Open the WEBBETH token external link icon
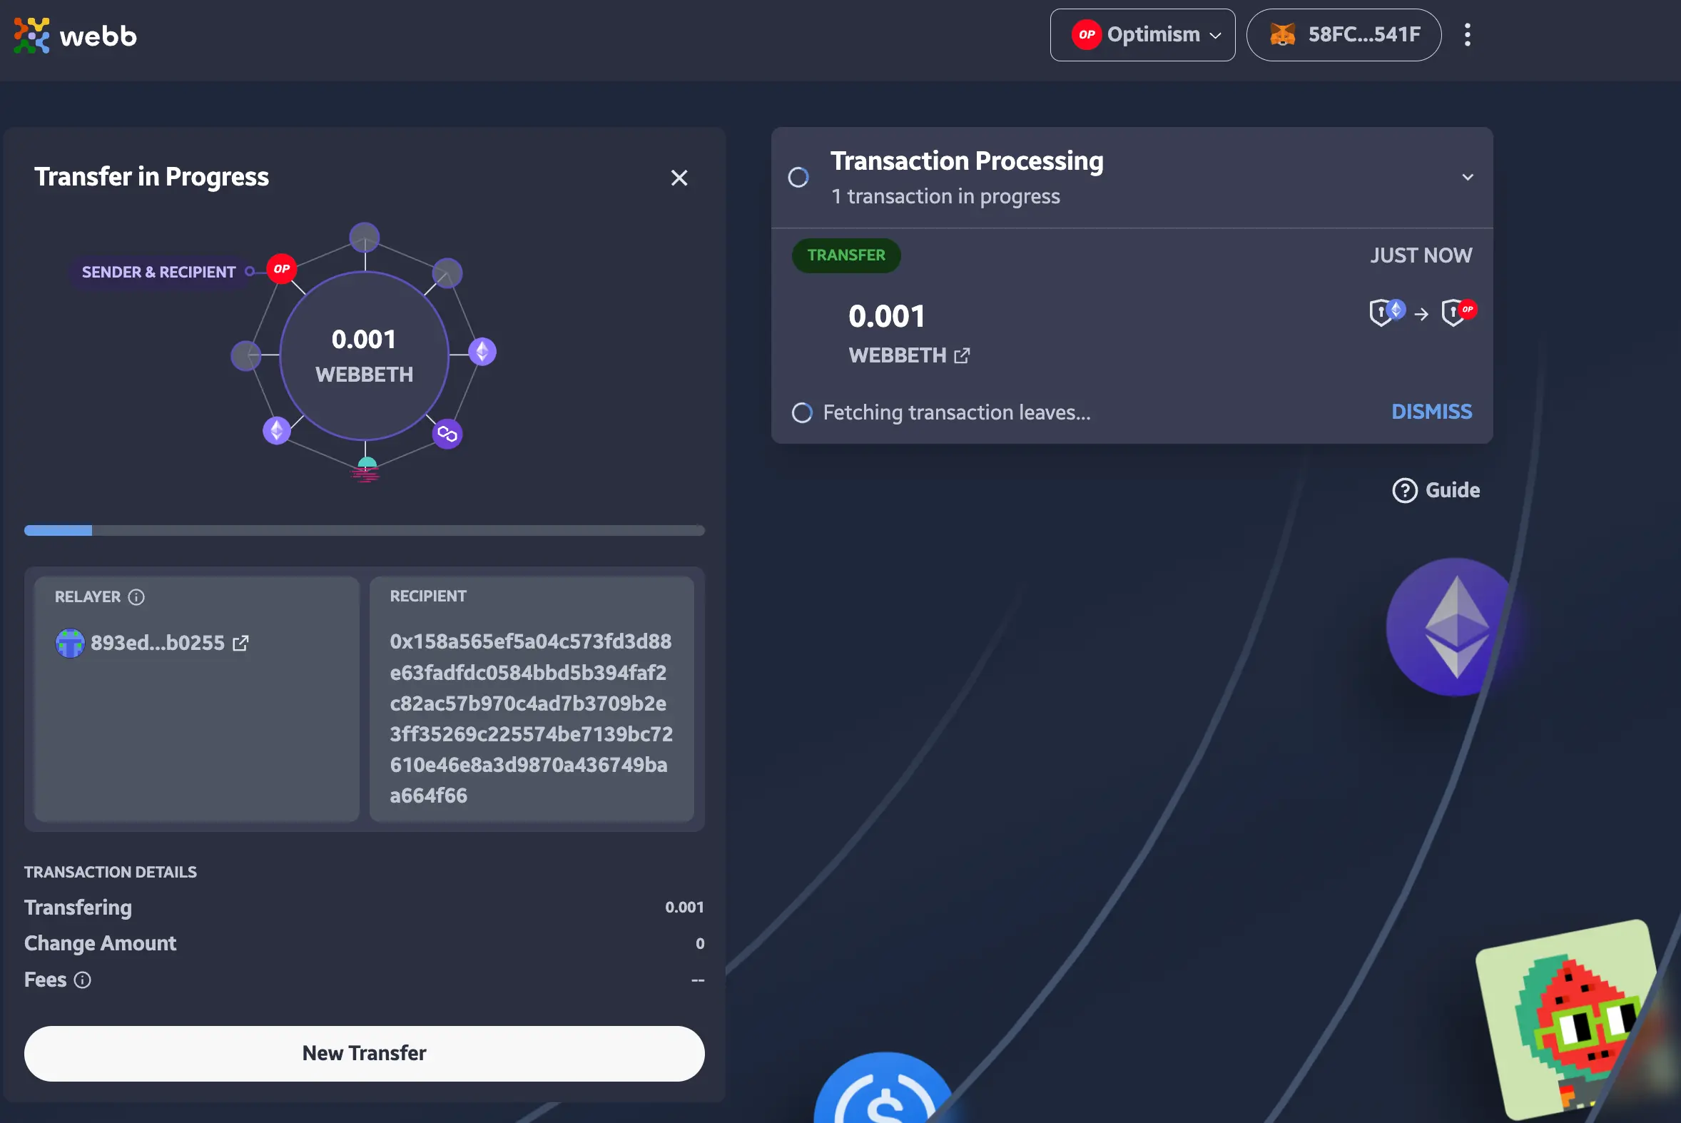Image resolution: width=1681 pixels, height=1123 pixels. pyautogui.click(x=962, y=355)
